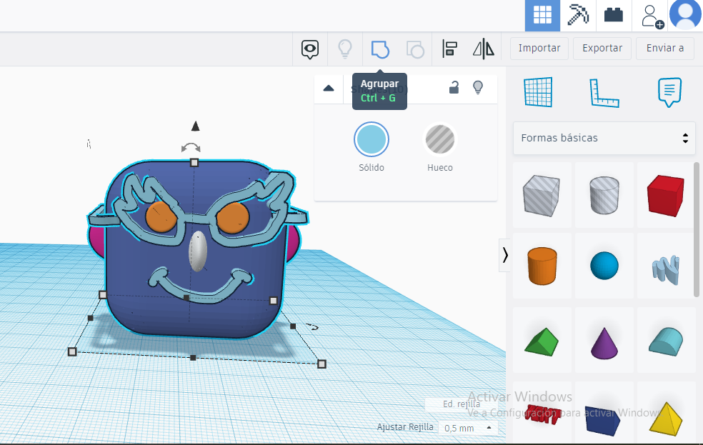Viewport: 703px width, 445px height.
Task: Pick the striped hole box shape
Action: pos(542,196)
